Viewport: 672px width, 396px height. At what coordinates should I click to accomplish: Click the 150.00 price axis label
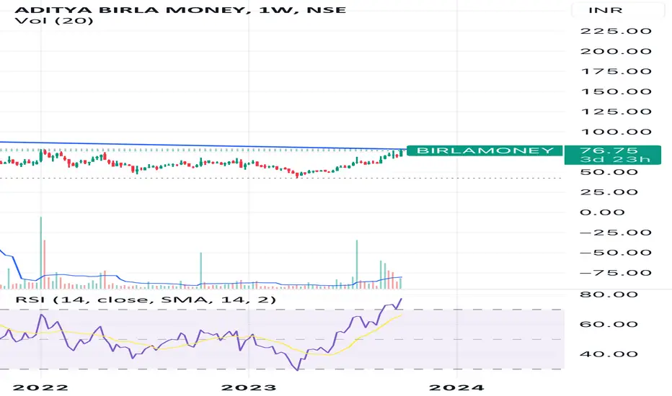pyautogui.click(x=616, y=91)
